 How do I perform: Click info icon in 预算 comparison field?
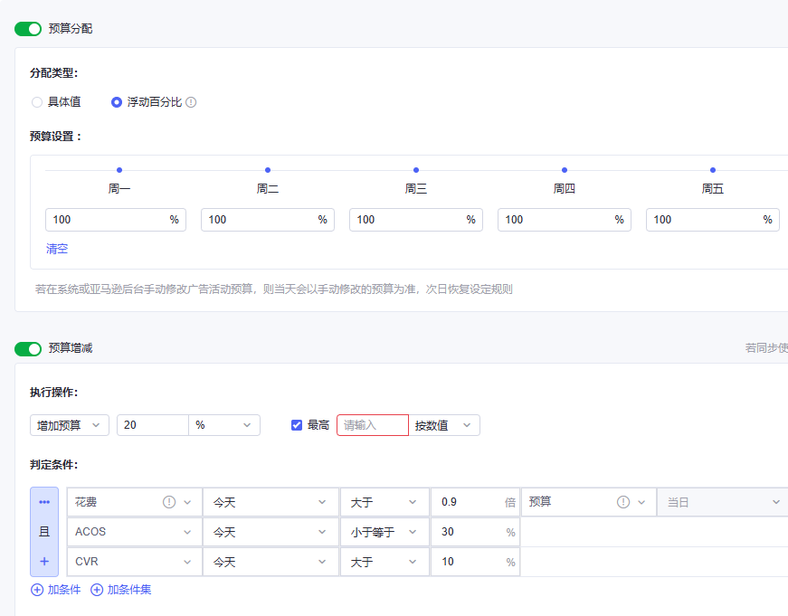point(622,502)
